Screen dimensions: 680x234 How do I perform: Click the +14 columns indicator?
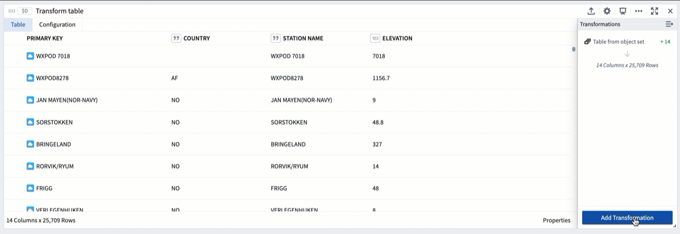665,42
